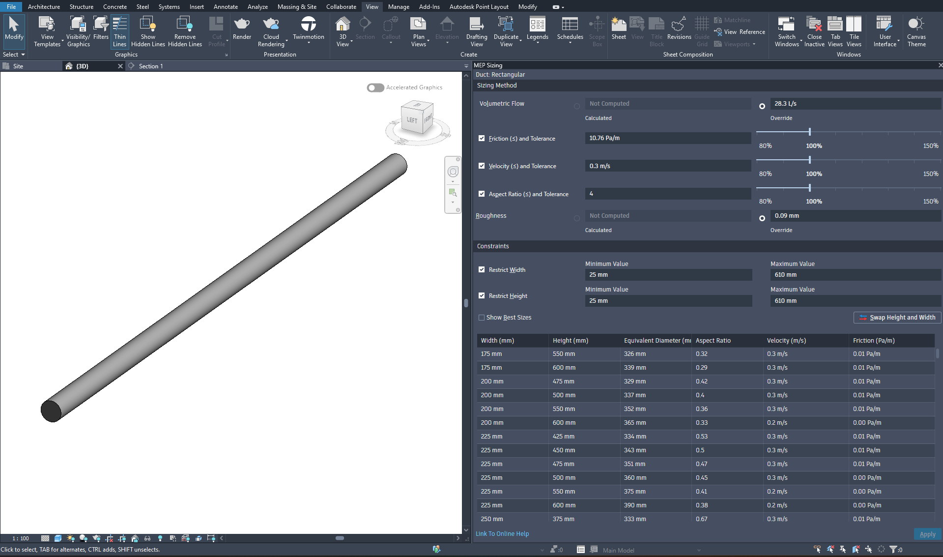Click Remove Hidden Lines
The width and height of the screenshot is (943, 557).
tap(185, 31)
